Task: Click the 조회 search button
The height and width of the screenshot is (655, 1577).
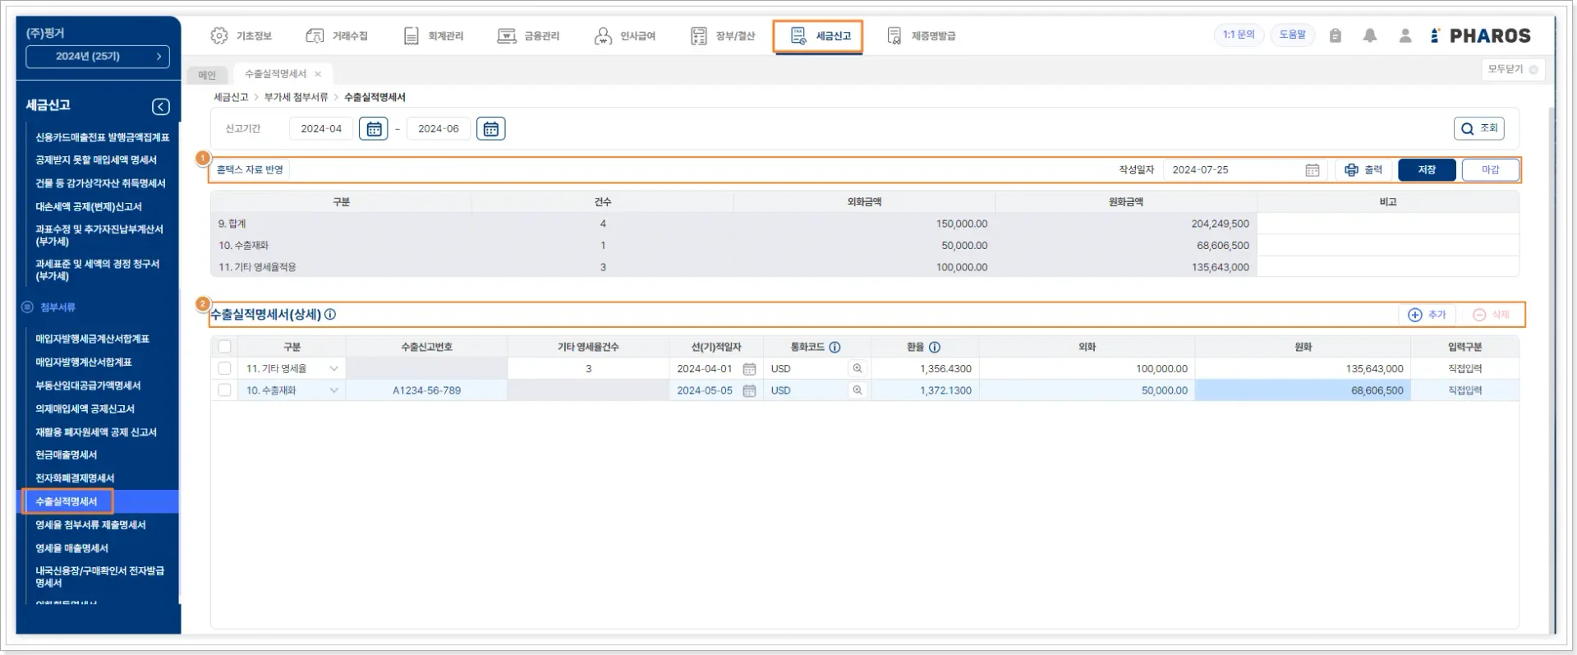Action: coord(1479,129)
